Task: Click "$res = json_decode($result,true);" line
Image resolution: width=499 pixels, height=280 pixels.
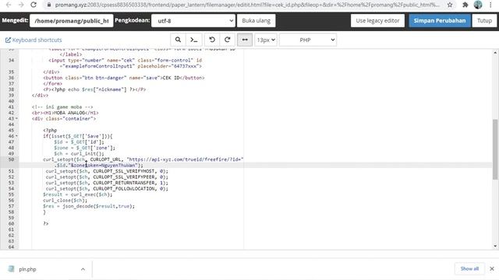Action: click(x=89, y=206)
